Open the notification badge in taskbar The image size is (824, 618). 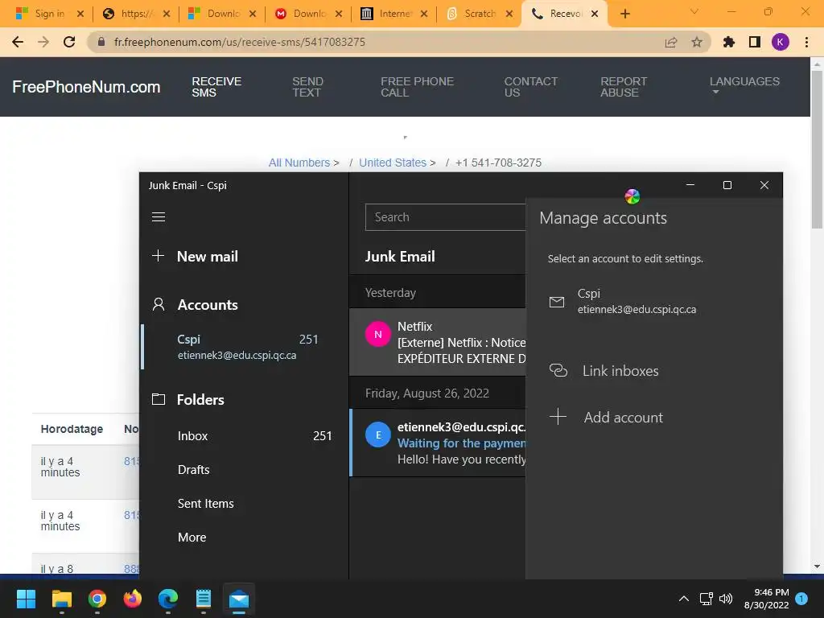click(x=801, y=599)
